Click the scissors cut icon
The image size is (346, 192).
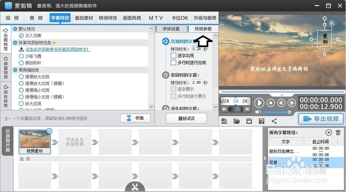[135, 187]
